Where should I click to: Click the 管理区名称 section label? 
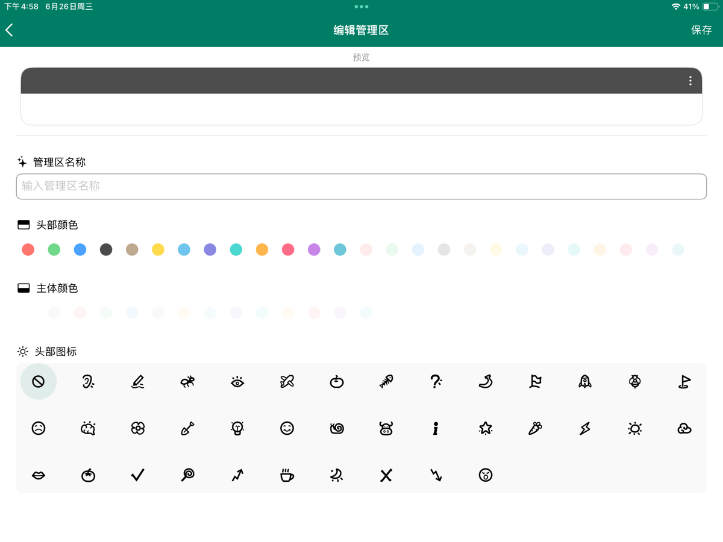(59, 162)
